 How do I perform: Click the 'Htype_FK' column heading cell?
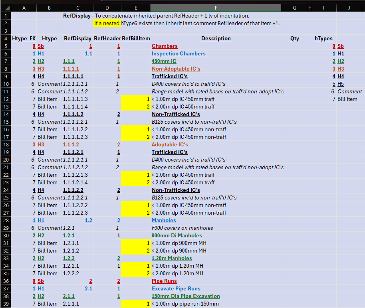24,39
